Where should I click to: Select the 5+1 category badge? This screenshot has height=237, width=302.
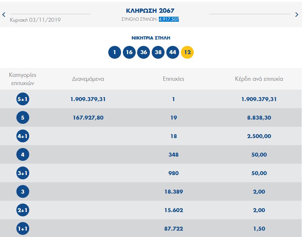coord(23,99)
